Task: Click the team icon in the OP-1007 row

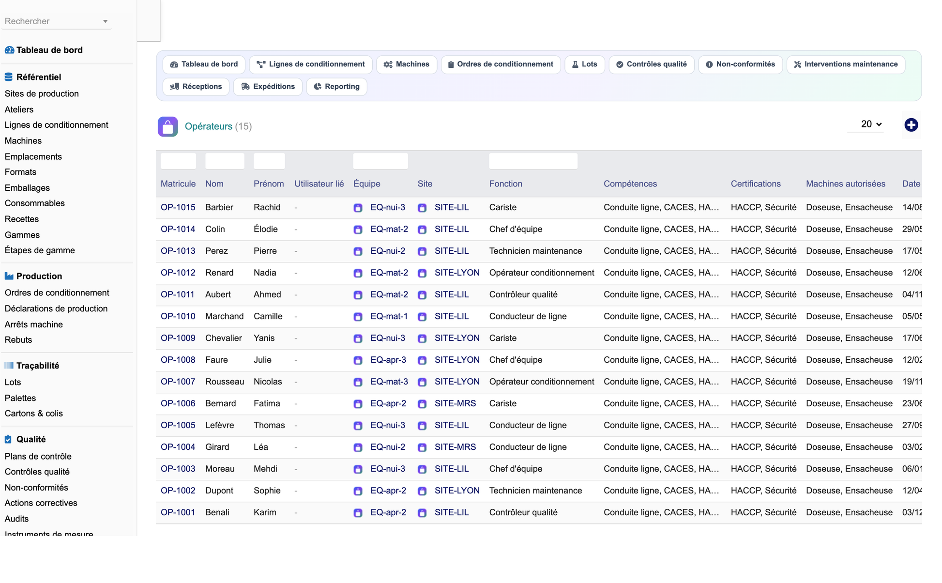Action: (x=358, y=382)
